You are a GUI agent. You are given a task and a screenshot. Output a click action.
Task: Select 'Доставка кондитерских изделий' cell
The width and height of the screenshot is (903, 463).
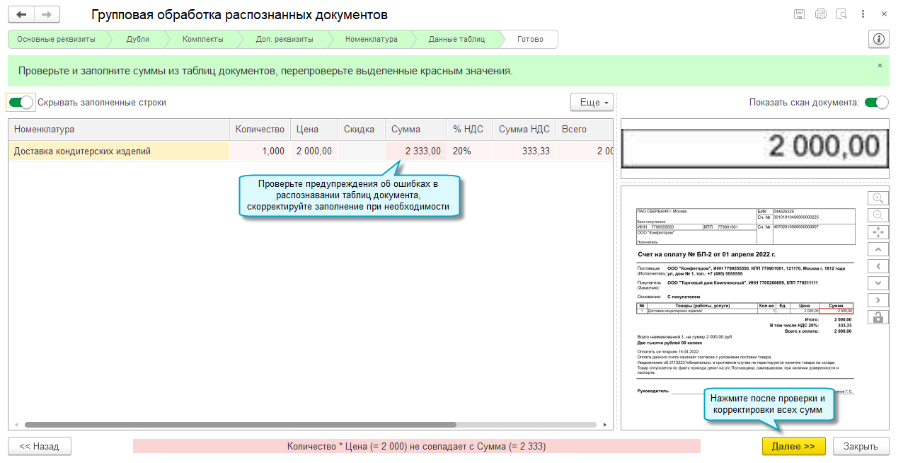click(x=119, y=151)
